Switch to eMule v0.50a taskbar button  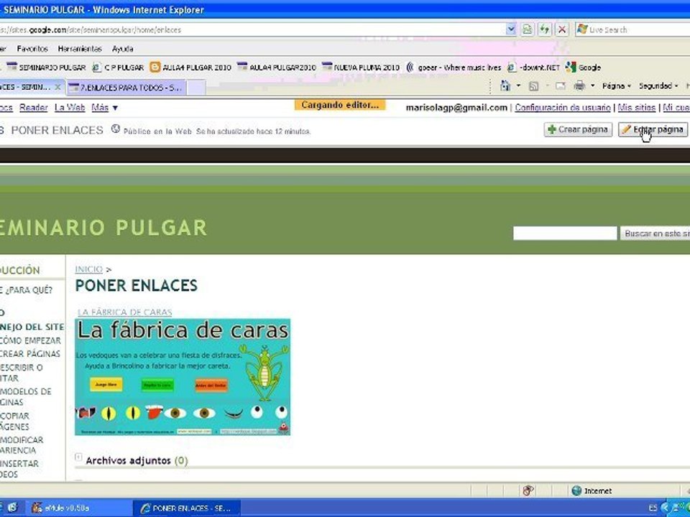click(78, 508)
